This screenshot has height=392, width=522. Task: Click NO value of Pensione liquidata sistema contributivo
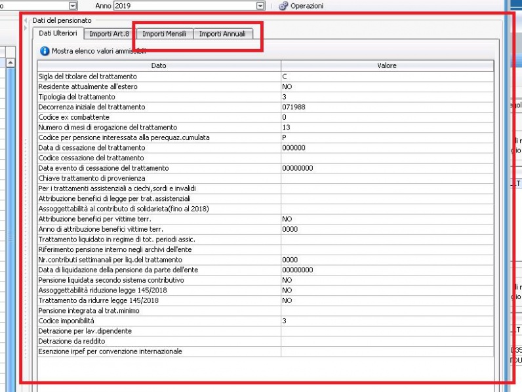pyautogui.click(x=287, y=280)
